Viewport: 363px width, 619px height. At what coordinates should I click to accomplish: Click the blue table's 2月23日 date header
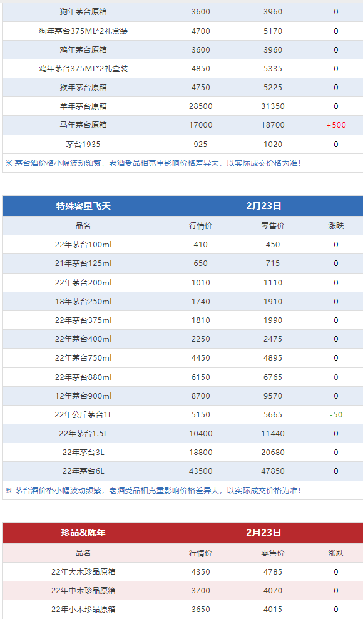point(263,206)
